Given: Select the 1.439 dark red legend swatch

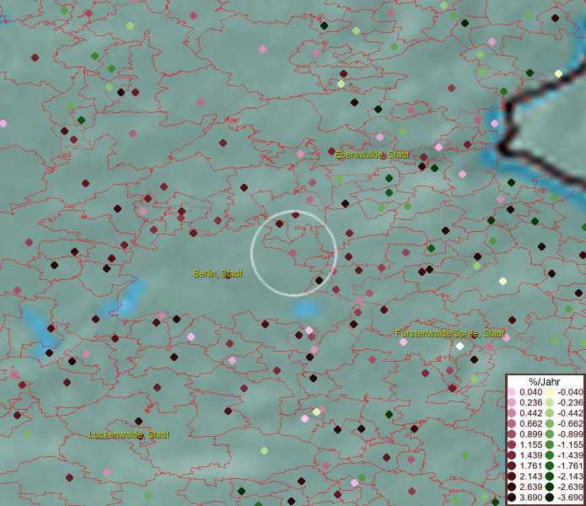Looking at the screenshot, I should (x=512, y=455).
